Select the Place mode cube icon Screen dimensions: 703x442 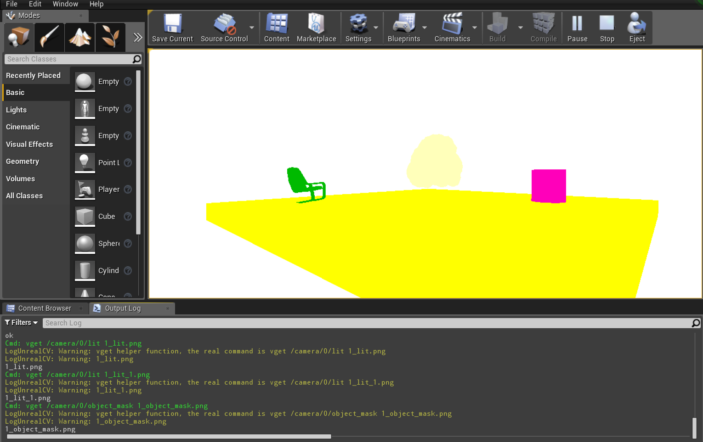pos(18,37)
